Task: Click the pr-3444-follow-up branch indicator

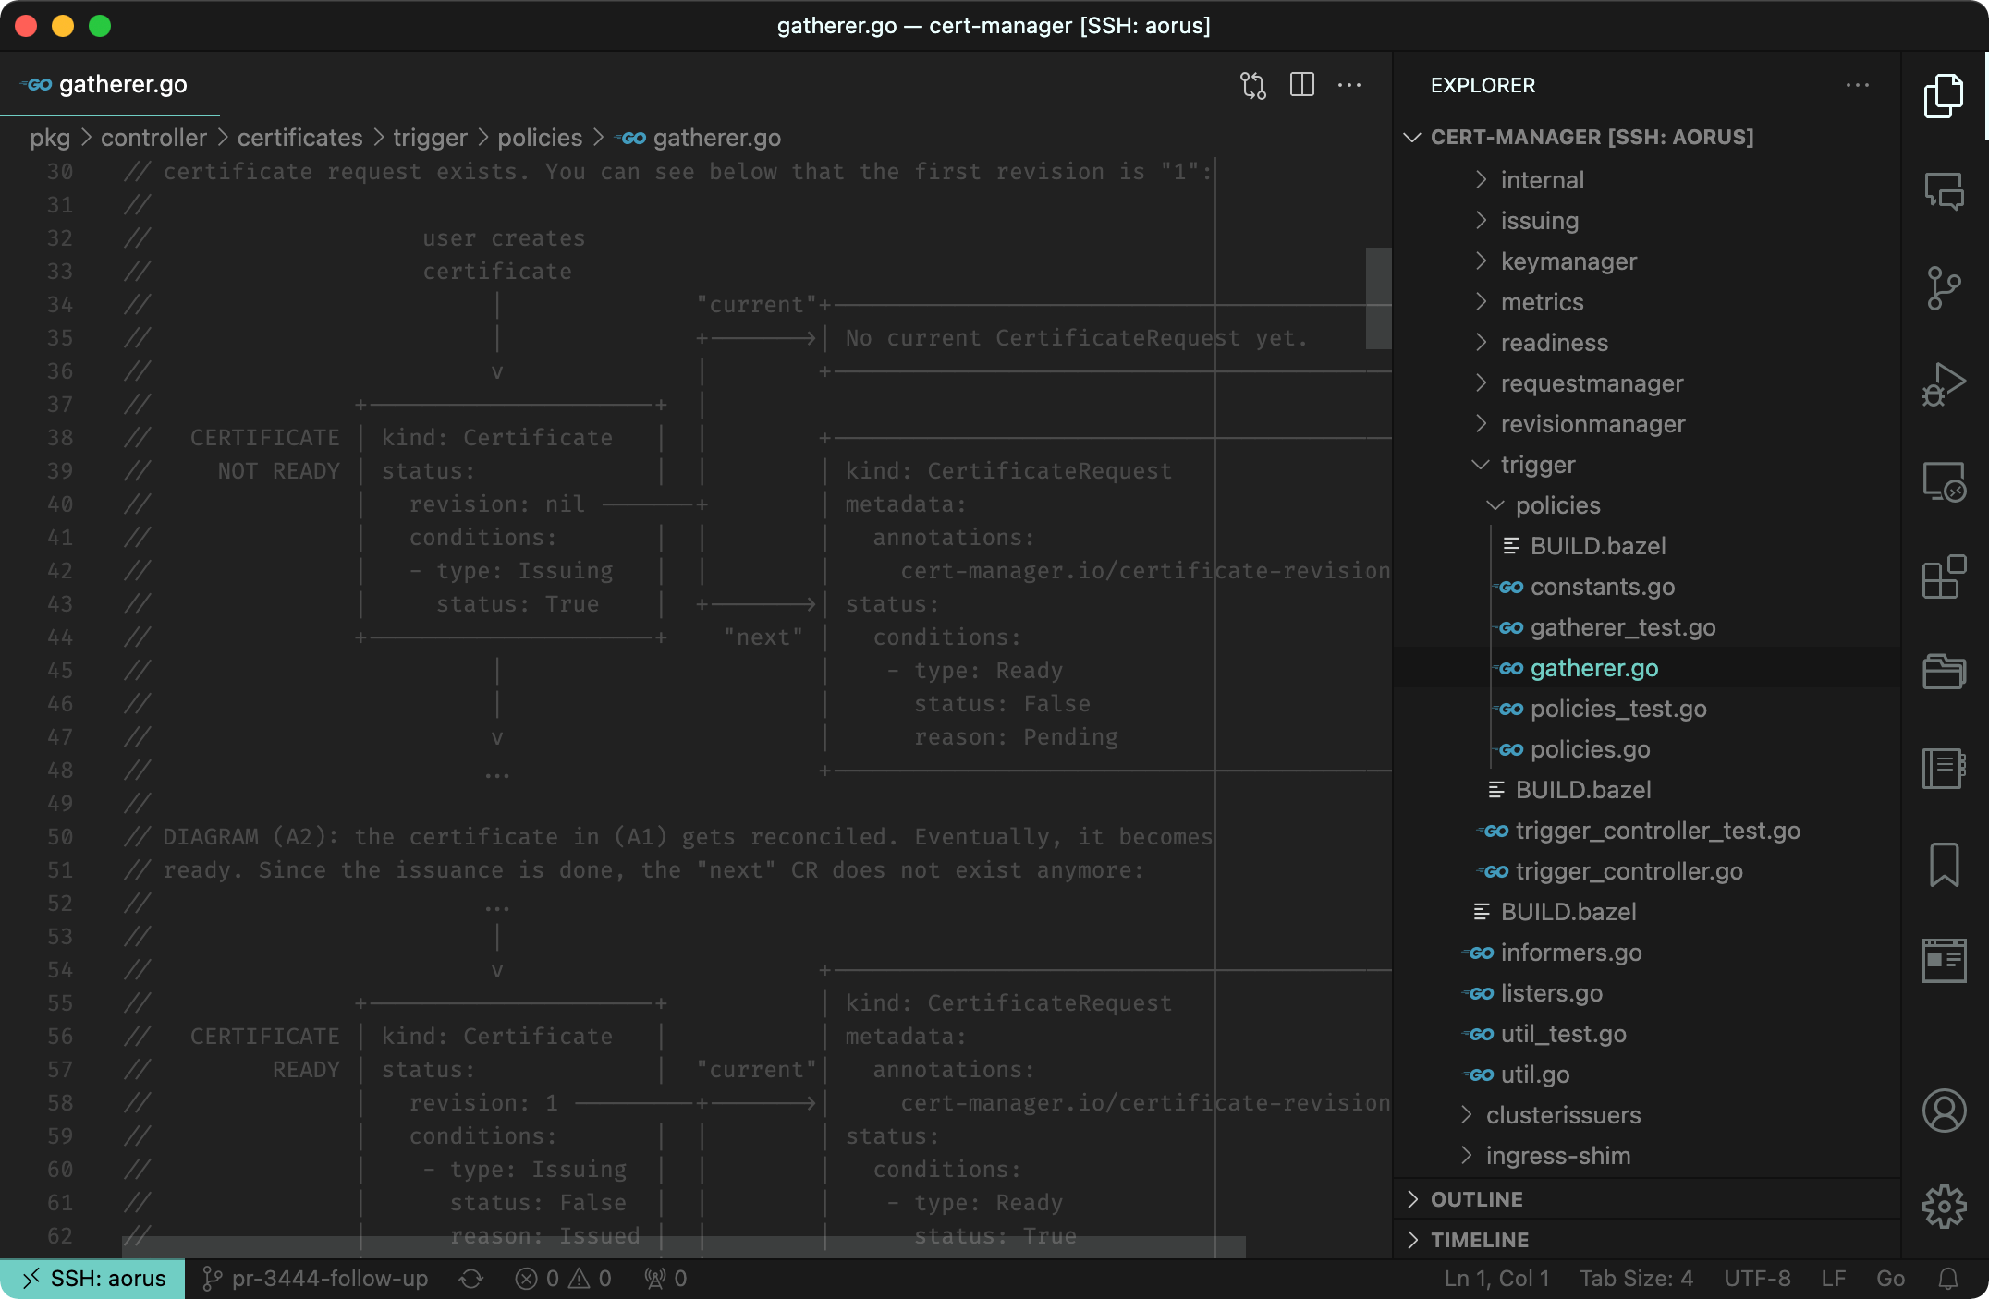Action: pyautogui.click(x=316, y=1279)
